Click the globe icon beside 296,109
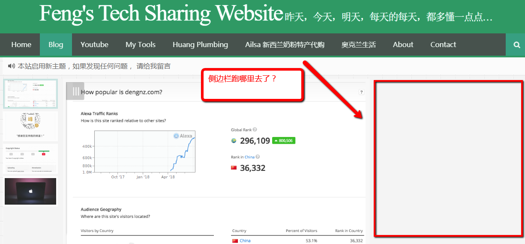The image size is (525, 244). click(x=234, y=141)
